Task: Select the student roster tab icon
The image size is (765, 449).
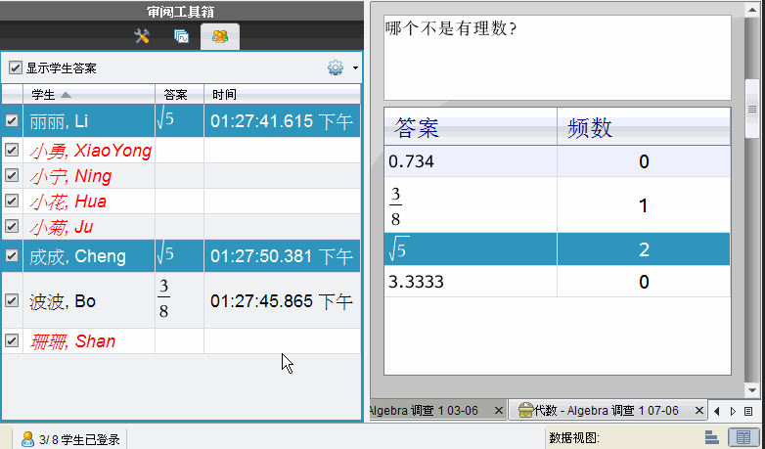Action: click(x=220, y=37)
